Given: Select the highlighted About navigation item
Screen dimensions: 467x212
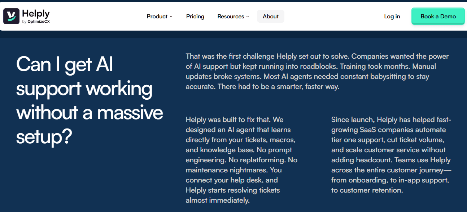Looking at the screenshot, I should [x=270, y=16].
